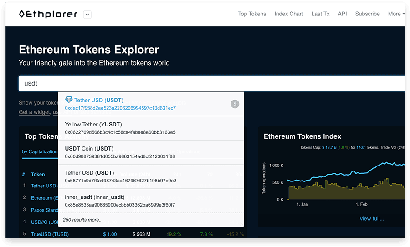Click '250 results more...'
The image size is (410, 247).
[x=83, y=220]
